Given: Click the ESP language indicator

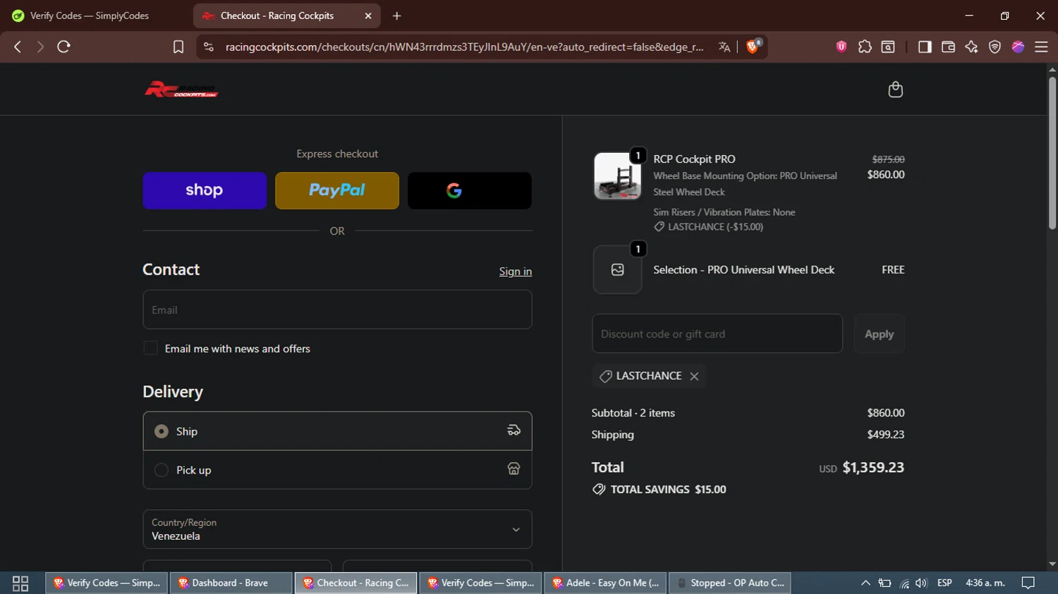Looking at the screenshot, I should click(x=944, y=583).
